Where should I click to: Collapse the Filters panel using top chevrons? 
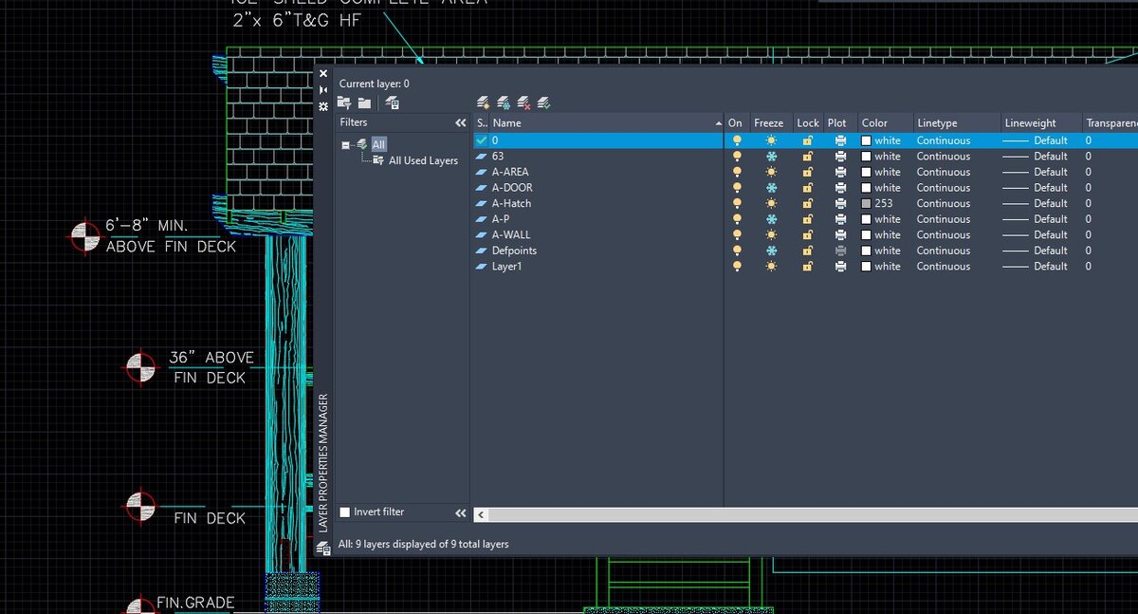tap(461, 123)
